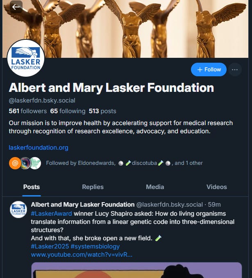Open the YouTube video link in the post

(82, 255)
